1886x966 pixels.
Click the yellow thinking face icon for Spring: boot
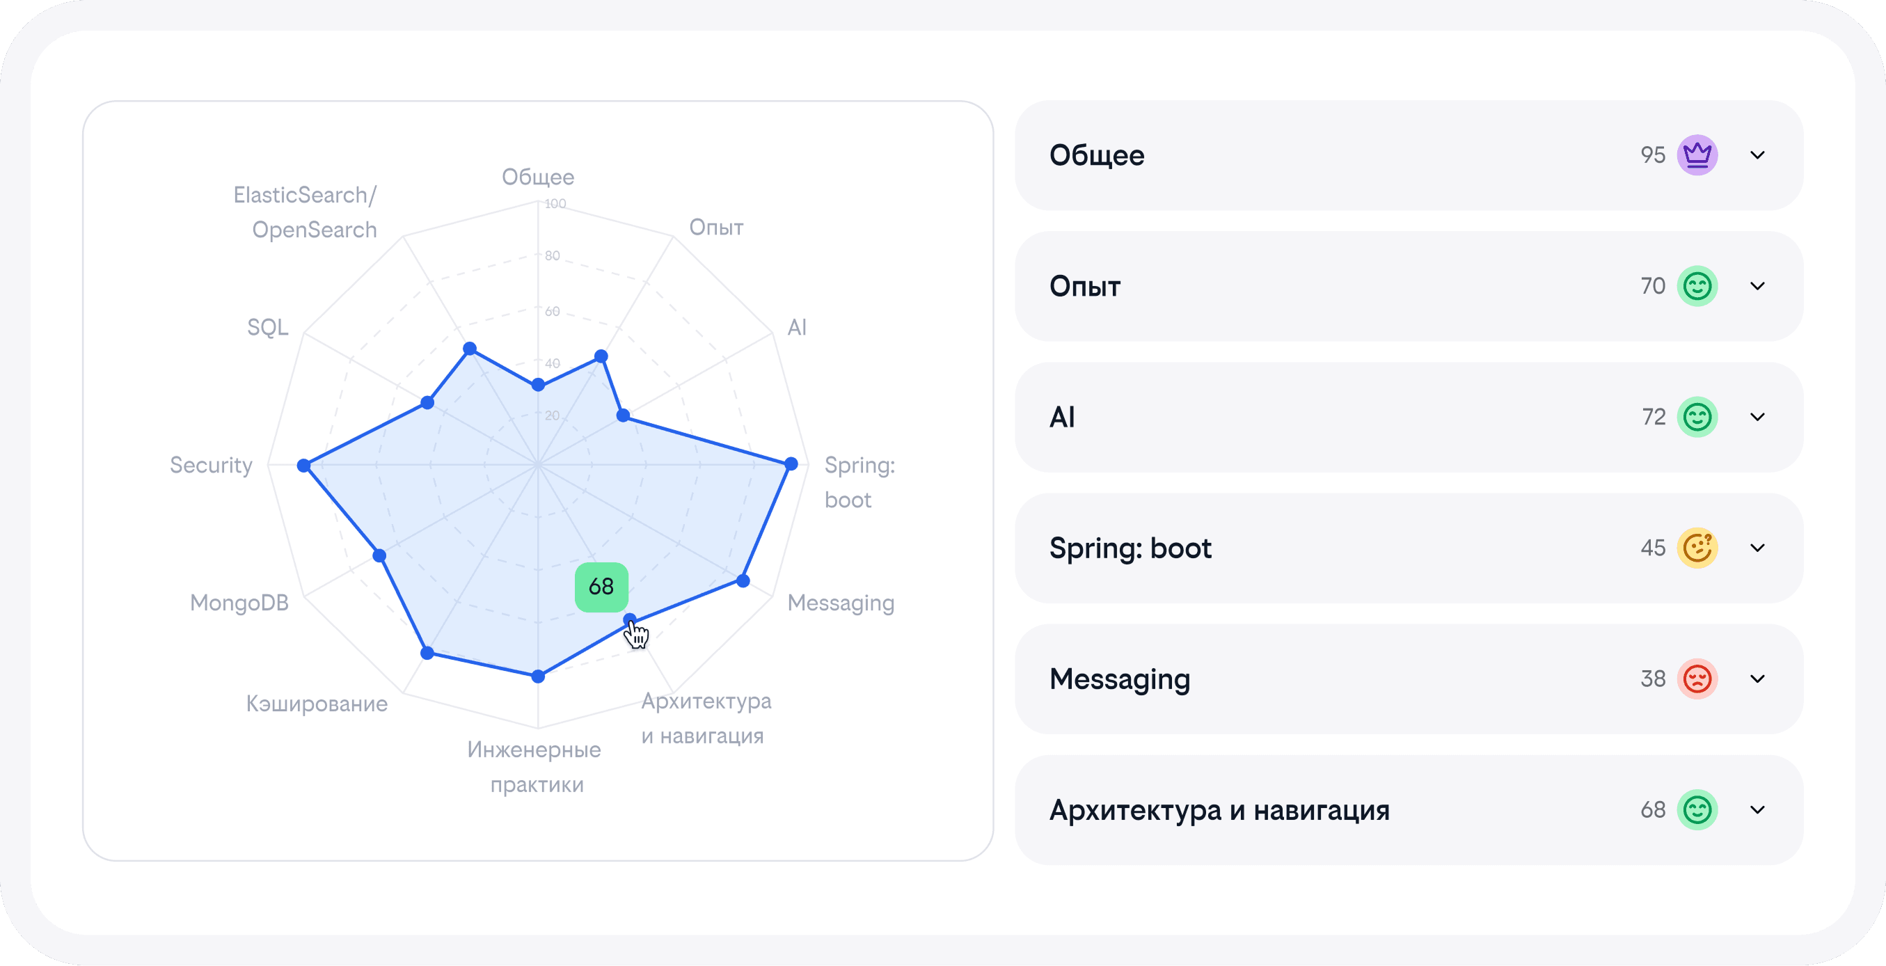pos(1697,548)
